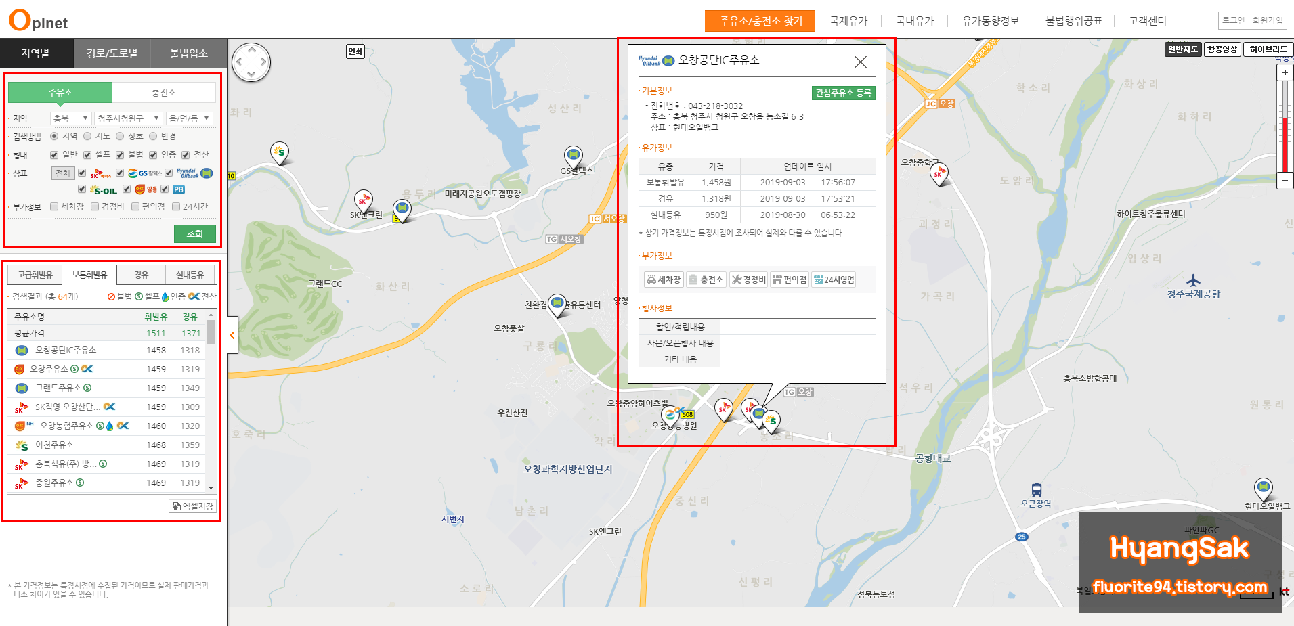This screenshot has width=1294, height=626.
Task: Click the results list scrollbar thumb
Action: click(x=211, y=332)
